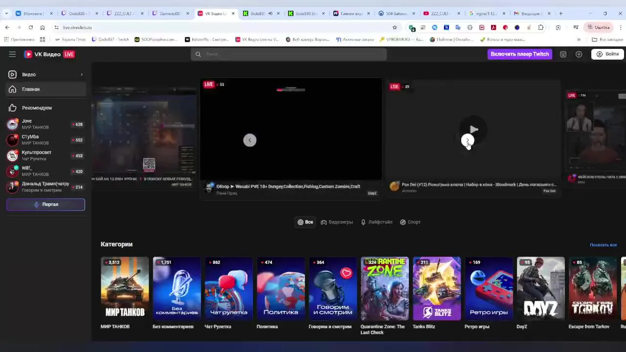Open the apps grid icon in the bookmarks bar
Image resolution: width=626 pixels, height=352 pixels.
click(43, 39)
